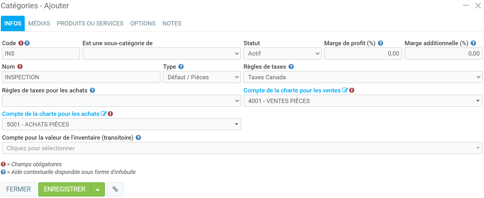Image resolution: width=484 pixels, height=198 pixels.
Task: Click the Fermer button
Action: point(18,189)
